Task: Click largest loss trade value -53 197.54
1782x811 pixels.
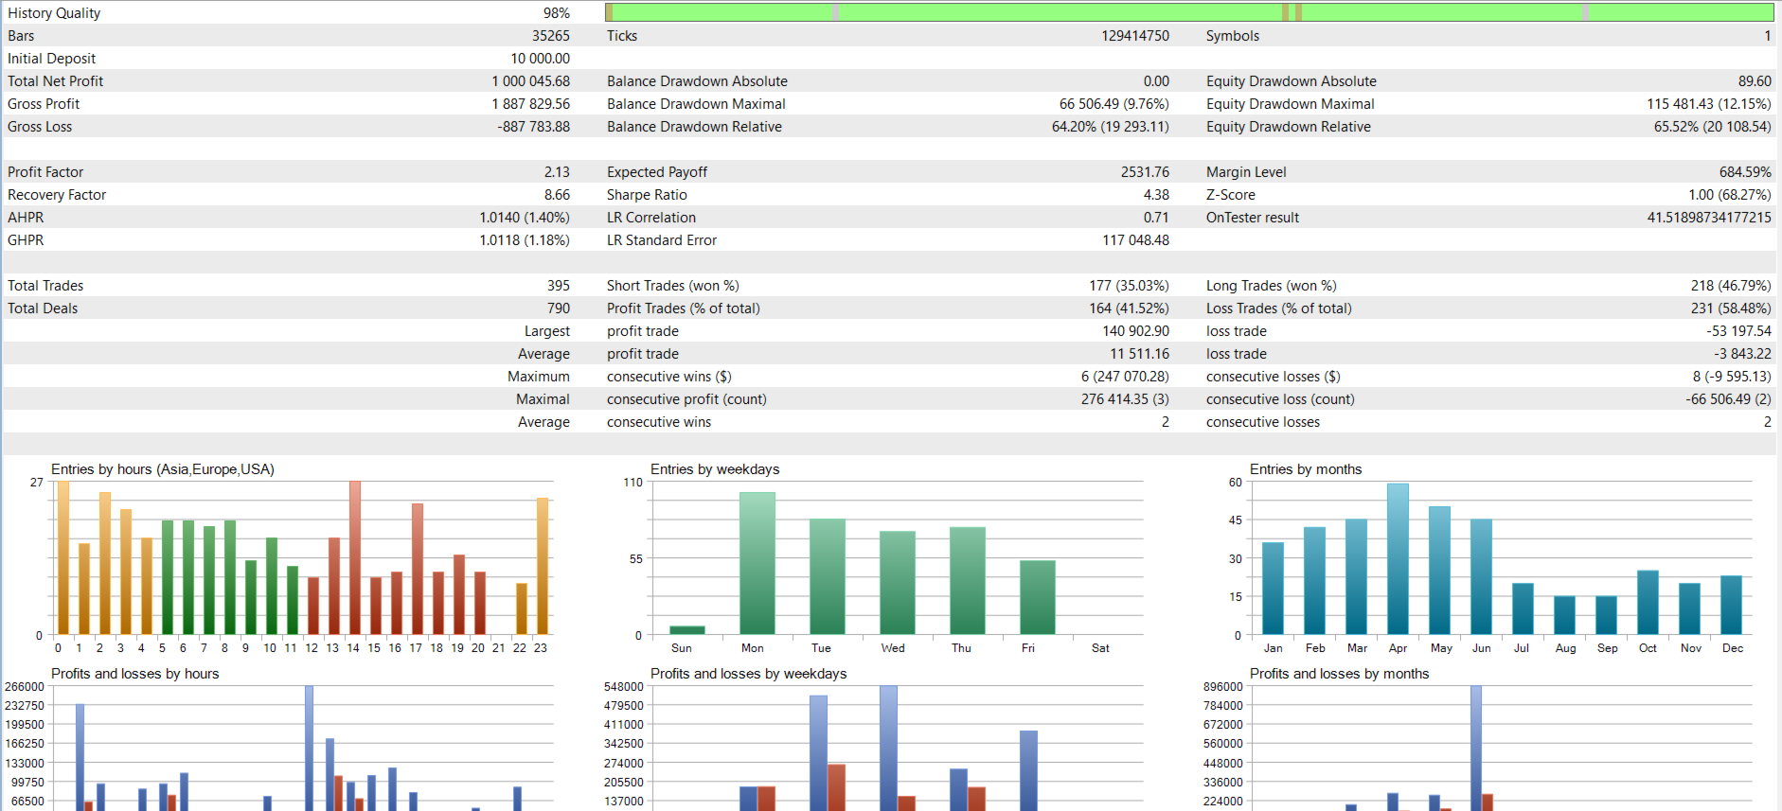Action: [1738, 331]
